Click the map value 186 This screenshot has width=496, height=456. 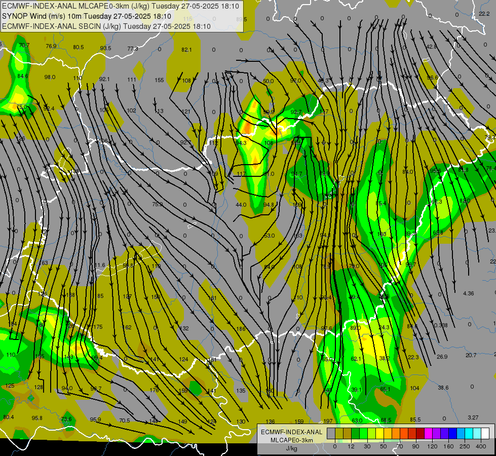[241, 329]
